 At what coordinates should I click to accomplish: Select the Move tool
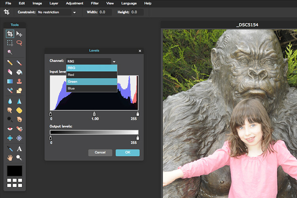(19, 34)
